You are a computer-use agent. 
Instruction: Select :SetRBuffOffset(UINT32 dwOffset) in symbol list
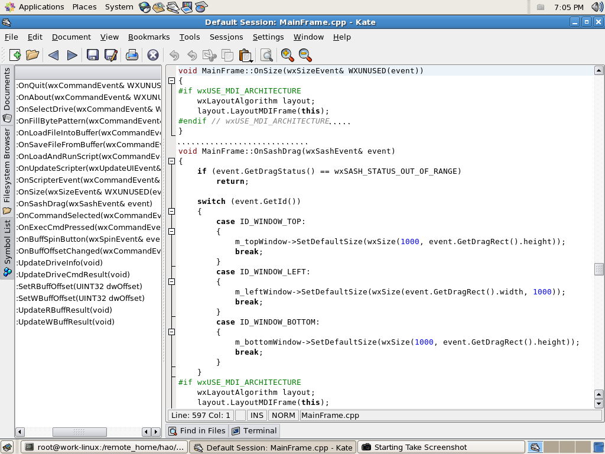pyautogui.click(x=88, y=286)
